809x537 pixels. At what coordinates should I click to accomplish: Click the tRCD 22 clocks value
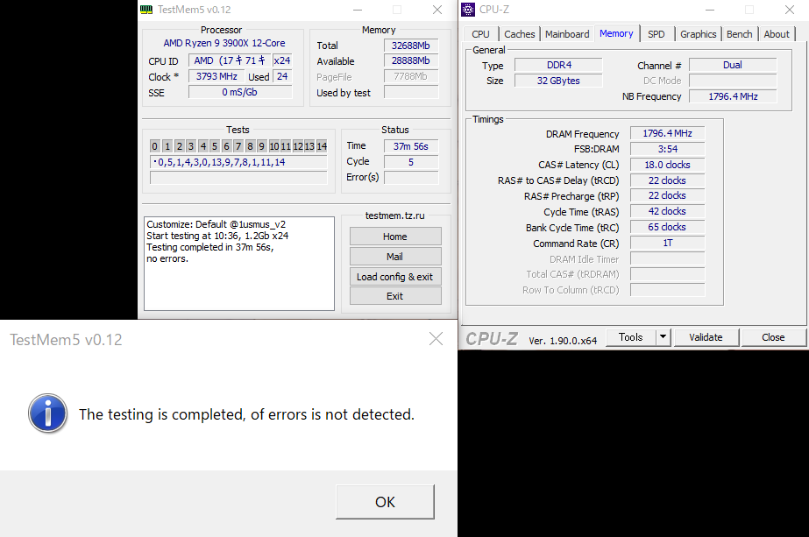[x=667, y=180]
